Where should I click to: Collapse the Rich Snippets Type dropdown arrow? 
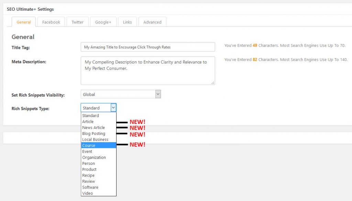pyautogui.click(x=113, y=108)
